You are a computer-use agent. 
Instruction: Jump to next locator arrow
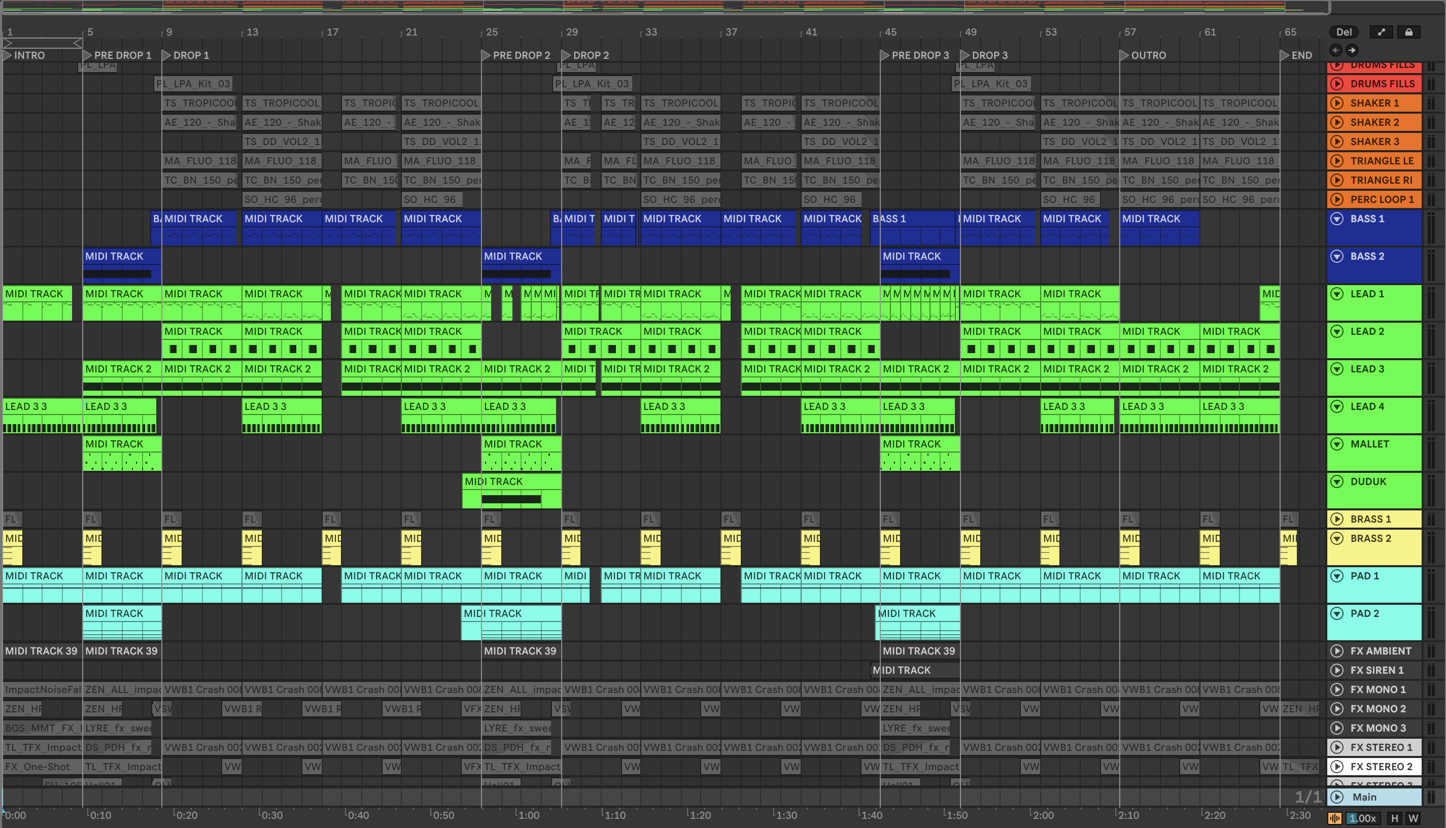click(x=1352, y=50)
